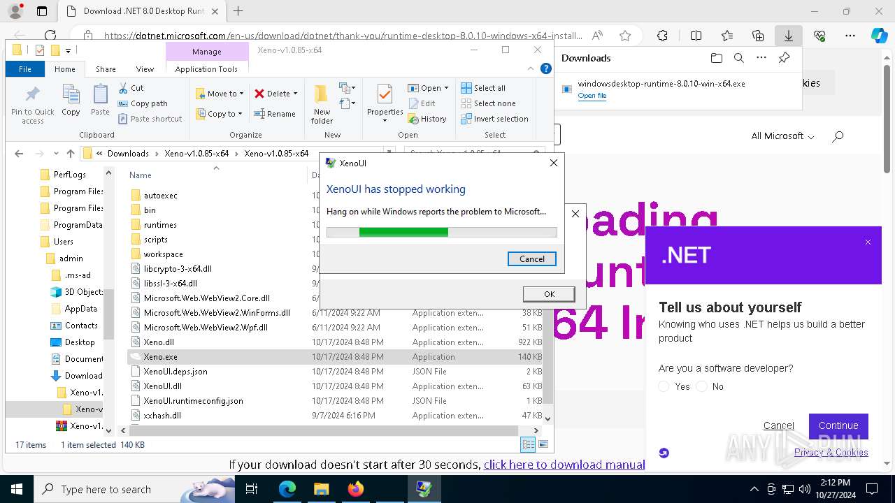Open the File tab in Explorer

[25, 69]
